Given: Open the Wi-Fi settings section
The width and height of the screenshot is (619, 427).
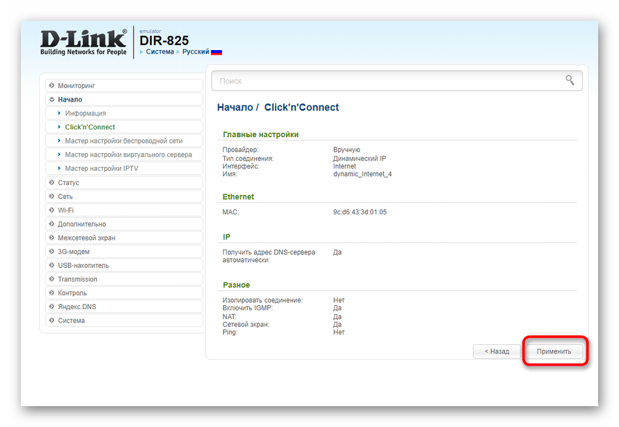Looking at the screenshot, I should [x=66, y=210].
